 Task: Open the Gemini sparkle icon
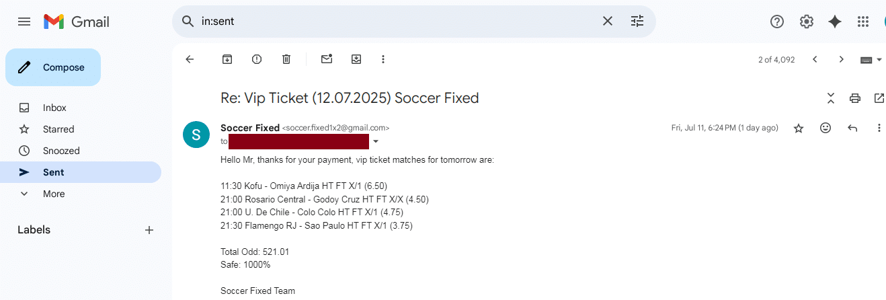[835, 22]
